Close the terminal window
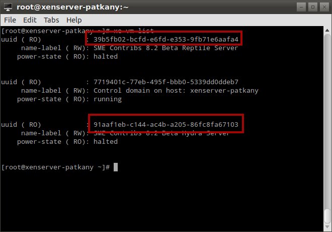 [x=324, y=7]
